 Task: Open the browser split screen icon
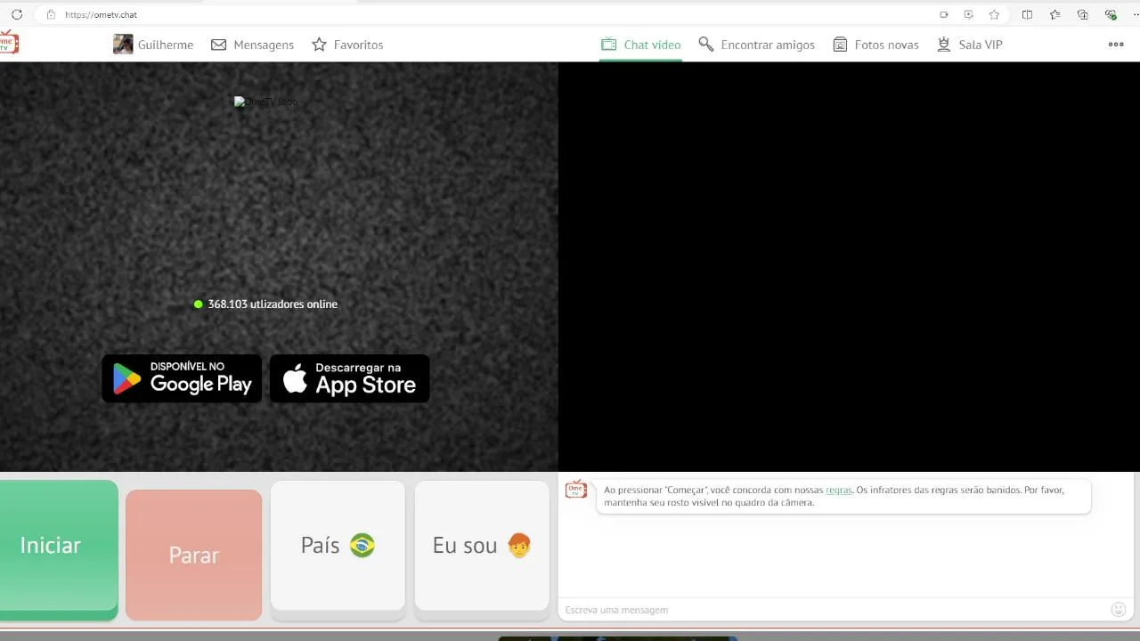(1027, 14)
